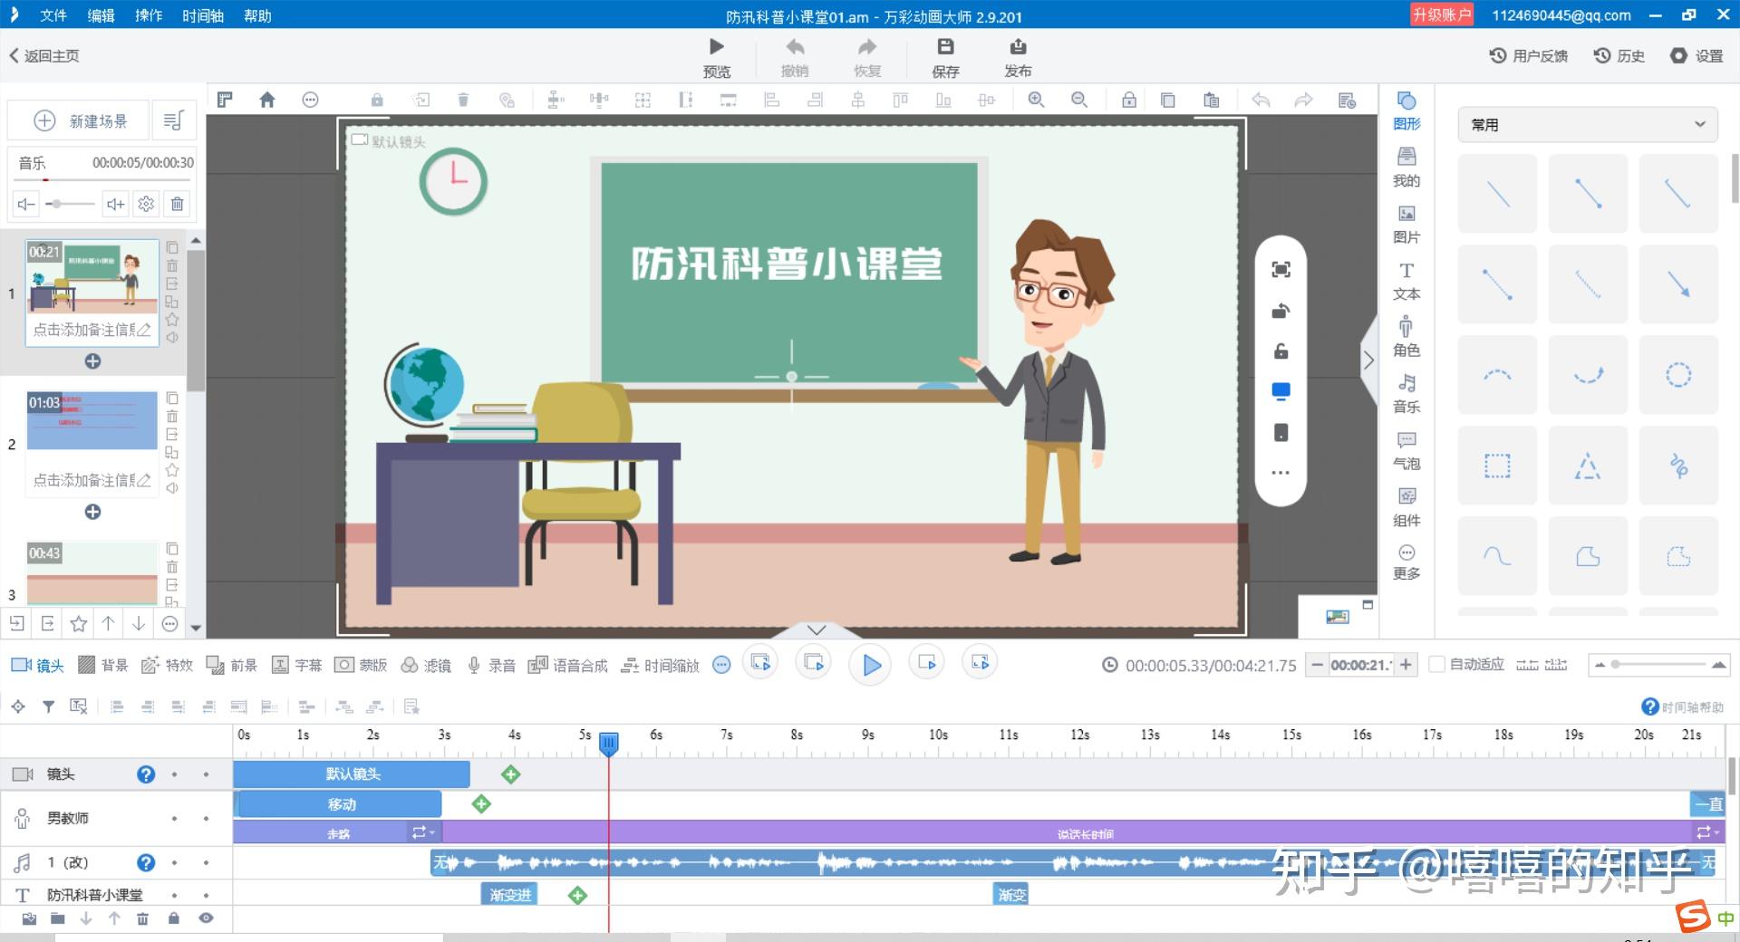Click the Publish (发布) icon

(x=1018, y=47)
